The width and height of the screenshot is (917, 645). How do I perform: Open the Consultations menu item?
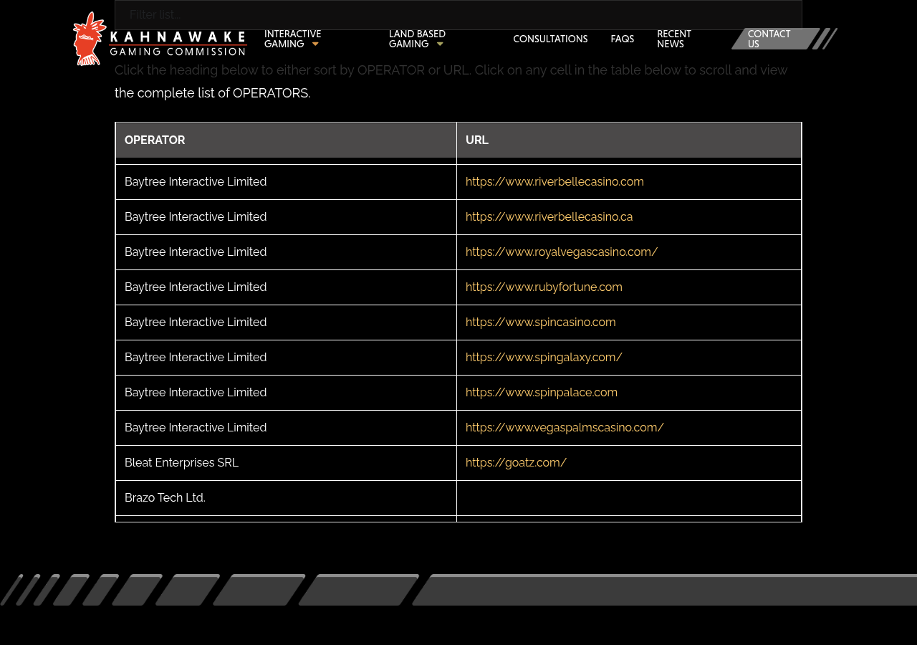[550, 39]
